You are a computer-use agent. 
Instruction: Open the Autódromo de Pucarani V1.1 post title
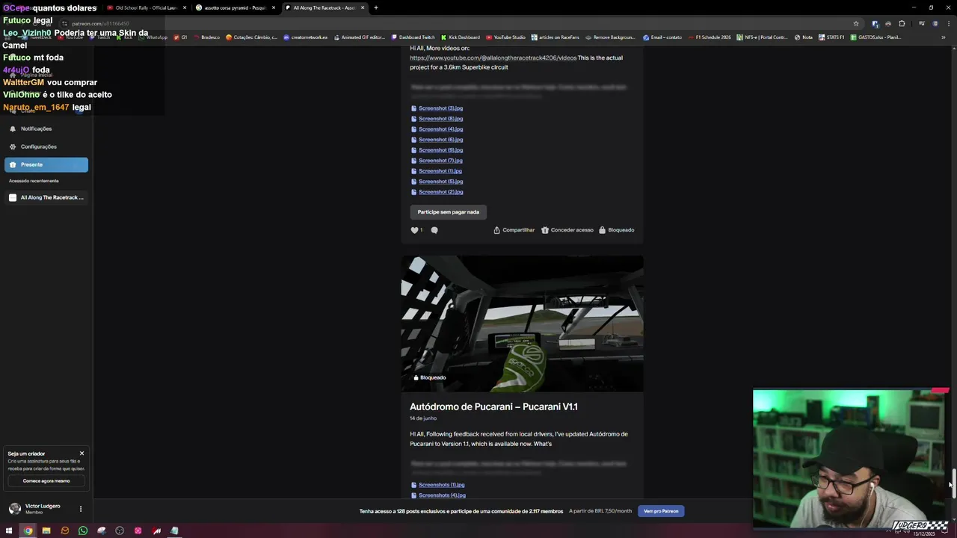(493, 406)
